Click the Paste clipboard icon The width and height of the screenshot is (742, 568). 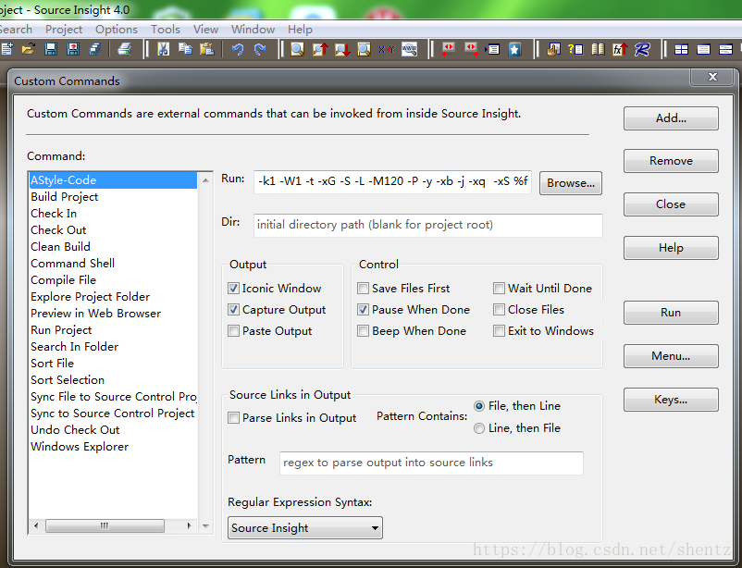(x=207, y=49)
